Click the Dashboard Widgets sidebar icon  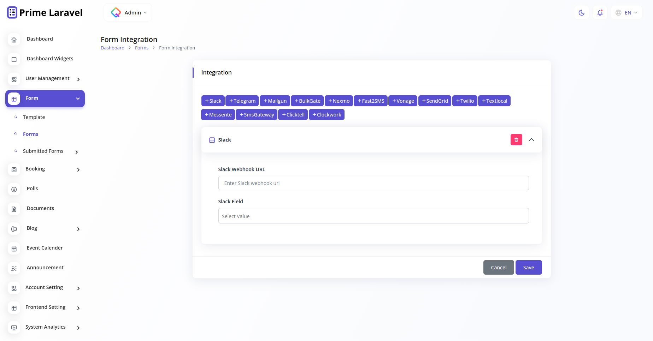pyautogui.click(x=14, y=59)
